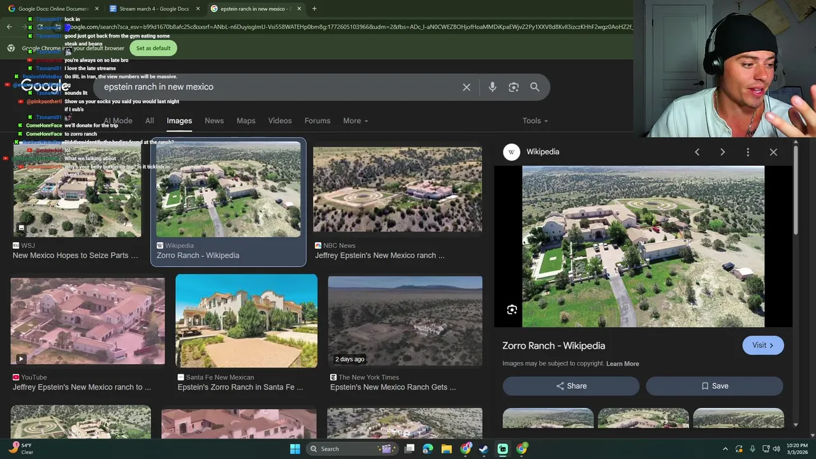Click the Windows taskbar Search box

pos(353,449)
